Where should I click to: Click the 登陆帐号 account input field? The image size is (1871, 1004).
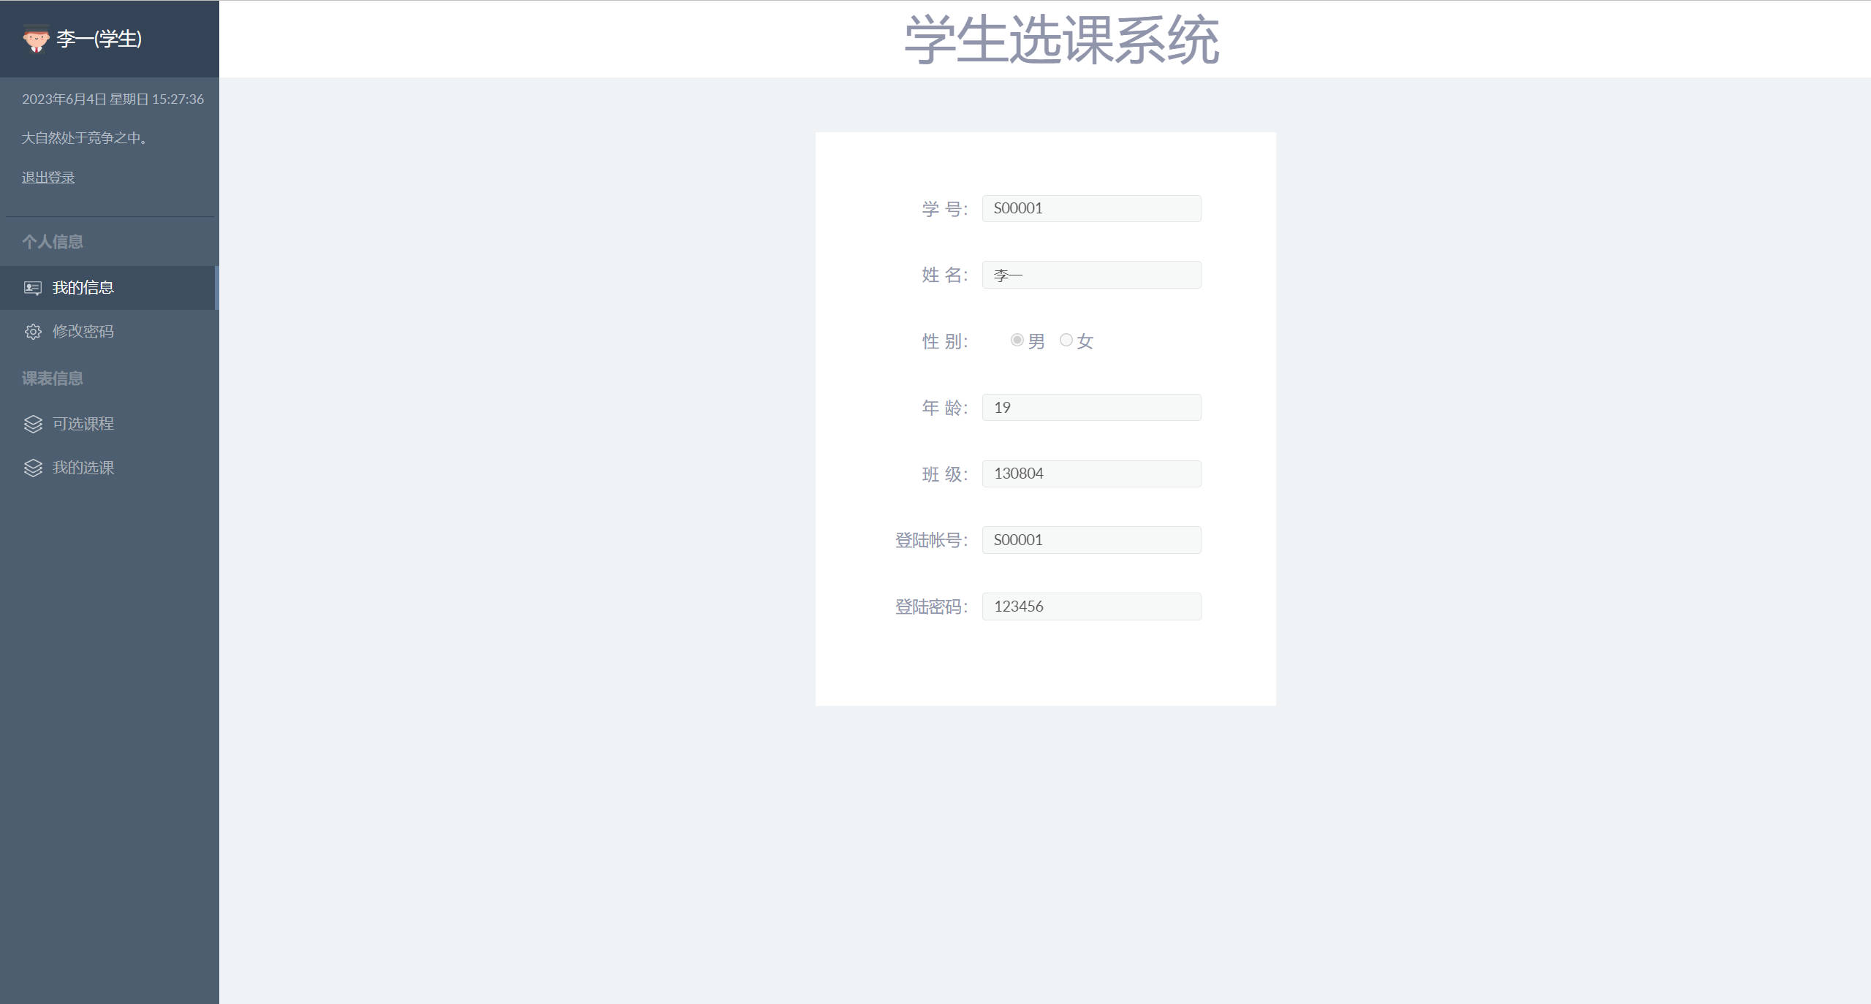(1091, 539)
